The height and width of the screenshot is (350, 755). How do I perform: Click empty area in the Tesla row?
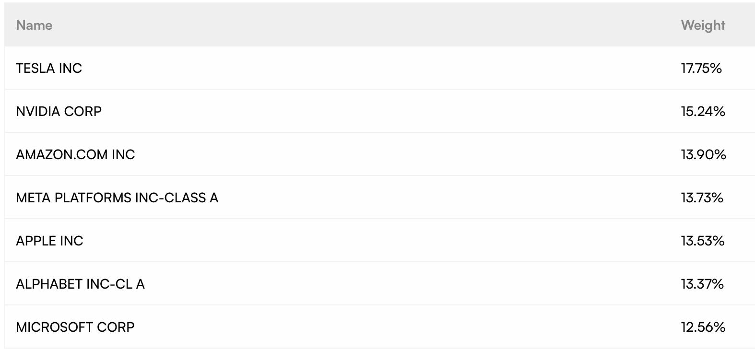click(x=379, y=68)
